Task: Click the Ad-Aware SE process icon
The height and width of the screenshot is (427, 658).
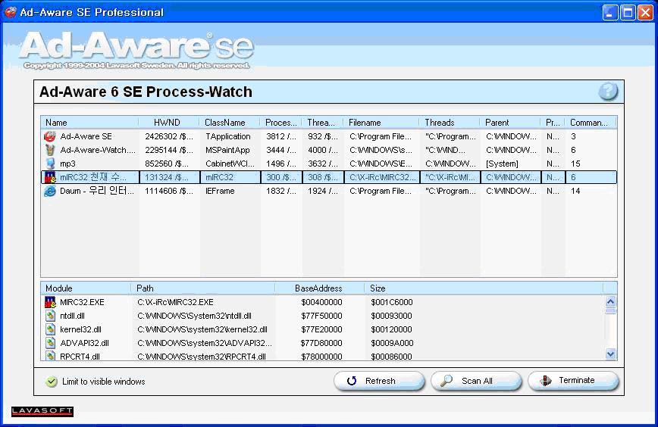Action: [x=50, y=136]
